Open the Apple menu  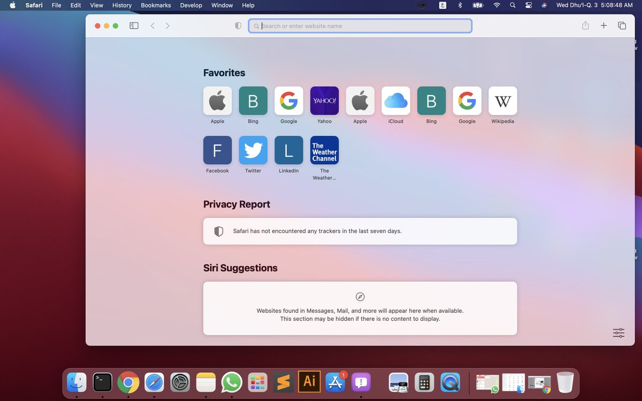pos(12,5)
